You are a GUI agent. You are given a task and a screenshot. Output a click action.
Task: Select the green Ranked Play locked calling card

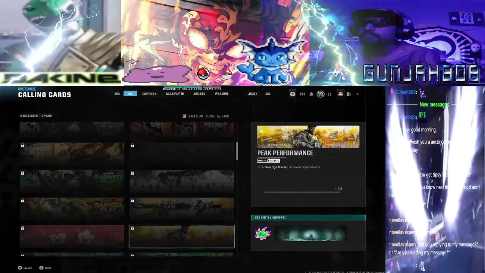[x=72, y=181]
